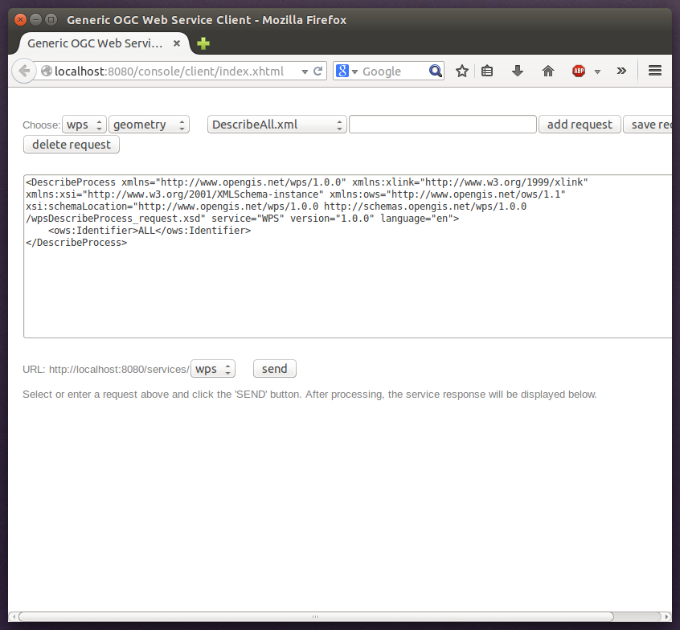Click inside the empty request name field
The image size is (680, 630).
click(x=442, y=124)
